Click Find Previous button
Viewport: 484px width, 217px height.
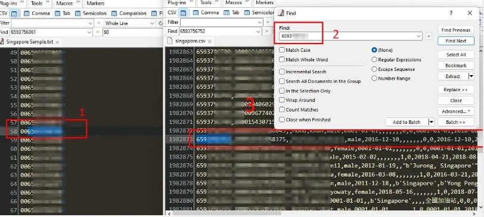coord(455,30)
